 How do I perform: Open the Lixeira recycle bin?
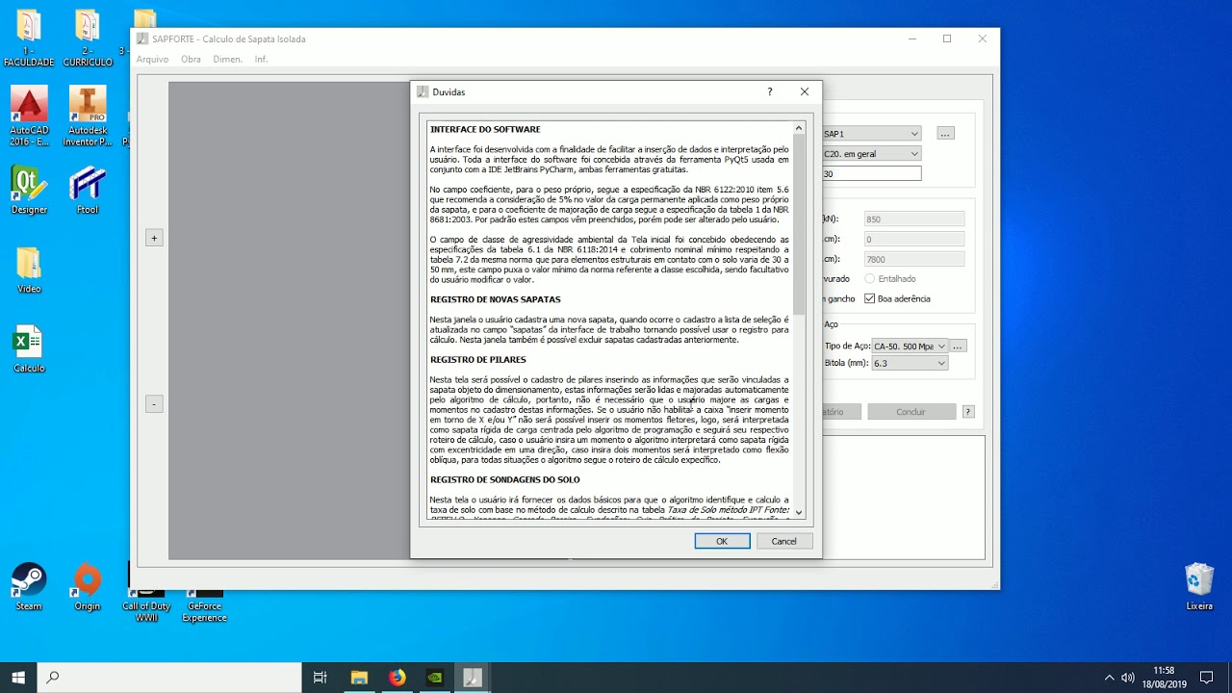(1199, 586)
